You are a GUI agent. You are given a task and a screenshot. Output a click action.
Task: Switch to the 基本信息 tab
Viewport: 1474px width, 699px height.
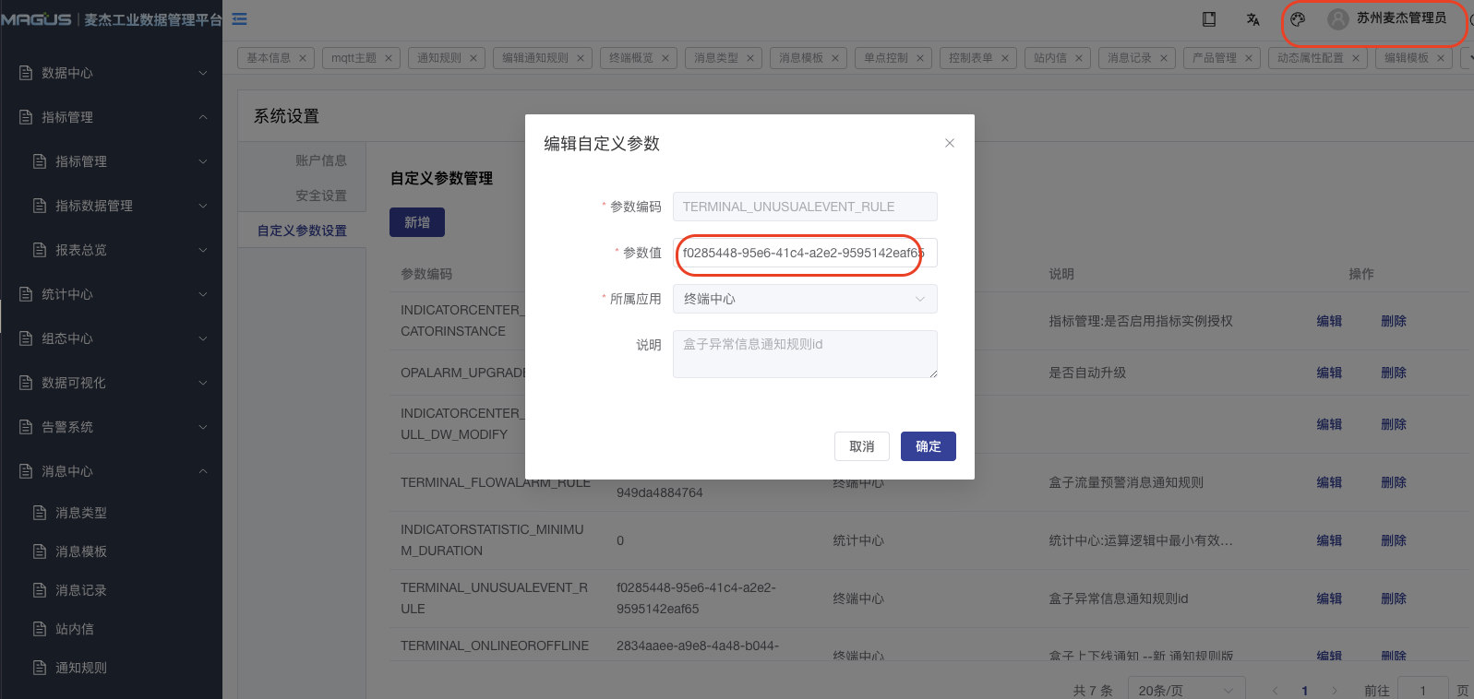pos(269,58)
